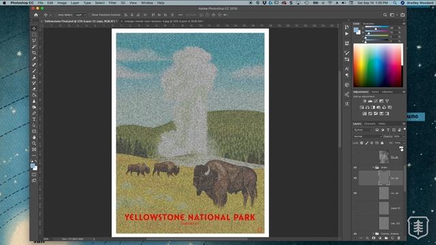Image resolution: width=436 pixels, height=245 pixels.
Task: Select the Pen tool
Action: pyautogui.click(x=34, y=114)
